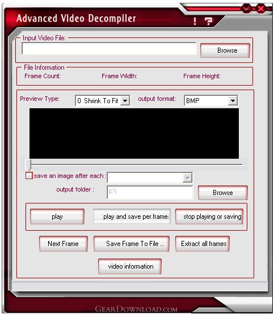Advance to the Next Frame
Image resolution: width=274 pixels, height=314 pixels.
click(x=64, y=244)
